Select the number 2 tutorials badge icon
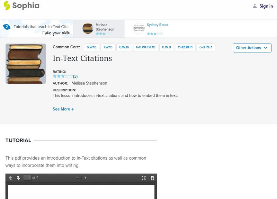This screenshot has height=199, width=277. point(7,27)
